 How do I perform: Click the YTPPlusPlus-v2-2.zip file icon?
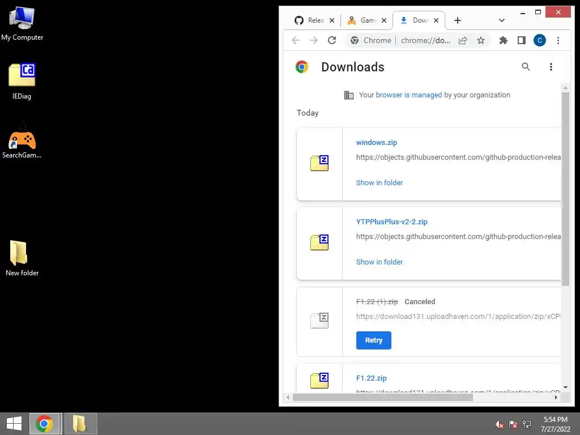click(319, 242)
